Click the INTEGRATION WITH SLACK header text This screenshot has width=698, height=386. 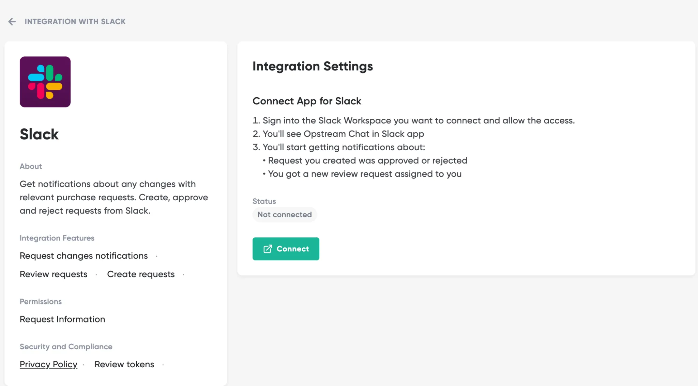pyautogui.click(x=75, y=22)
